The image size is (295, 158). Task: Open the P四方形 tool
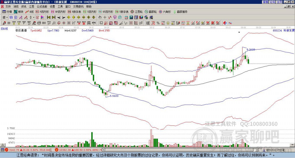click(42, 12)
